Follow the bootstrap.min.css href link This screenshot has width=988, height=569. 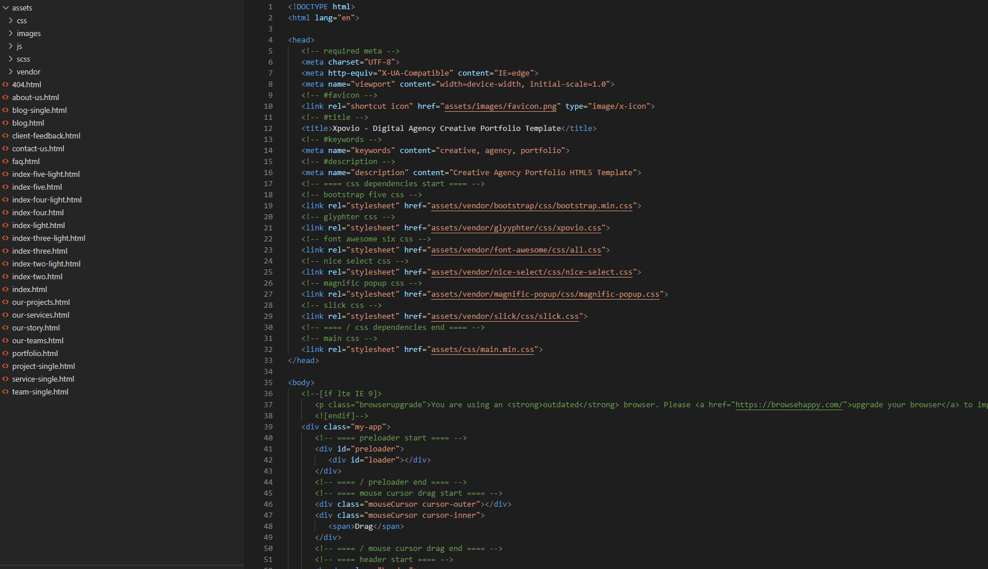click(532, 205)
